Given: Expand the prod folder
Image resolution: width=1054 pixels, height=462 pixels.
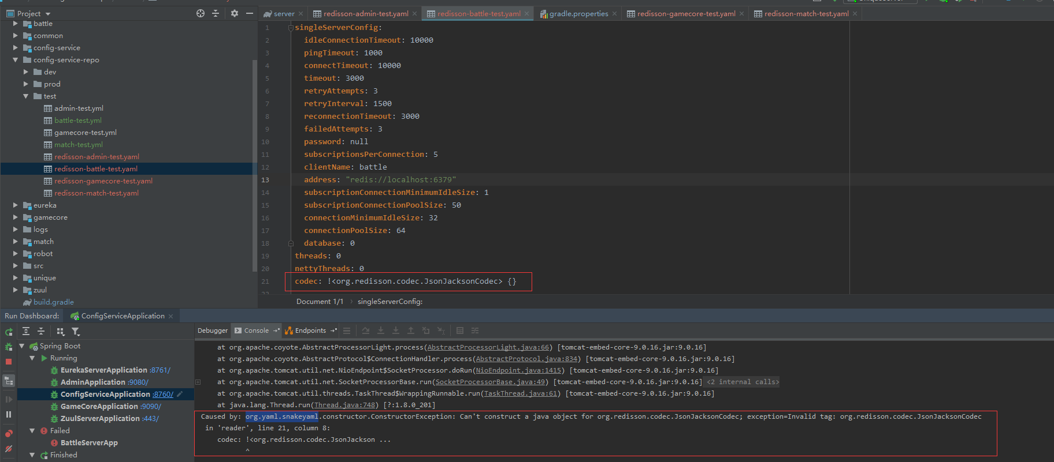Looking at the screenshot, I should (26, 84).
